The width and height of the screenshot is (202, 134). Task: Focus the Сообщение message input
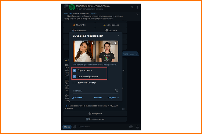pos(103,127)
